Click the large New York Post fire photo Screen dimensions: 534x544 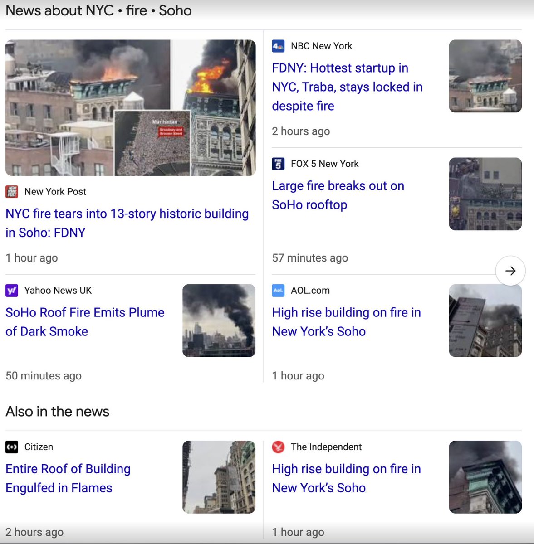click(x=131, y=108)
